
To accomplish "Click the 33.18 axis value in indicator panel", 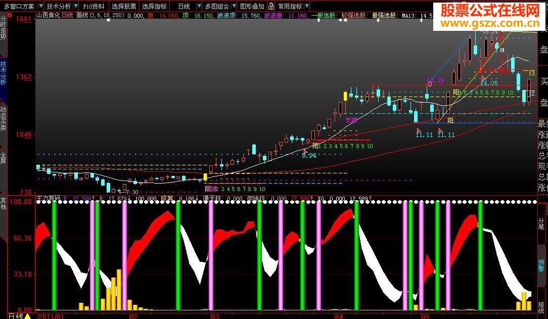I will [x=22, y=274].
